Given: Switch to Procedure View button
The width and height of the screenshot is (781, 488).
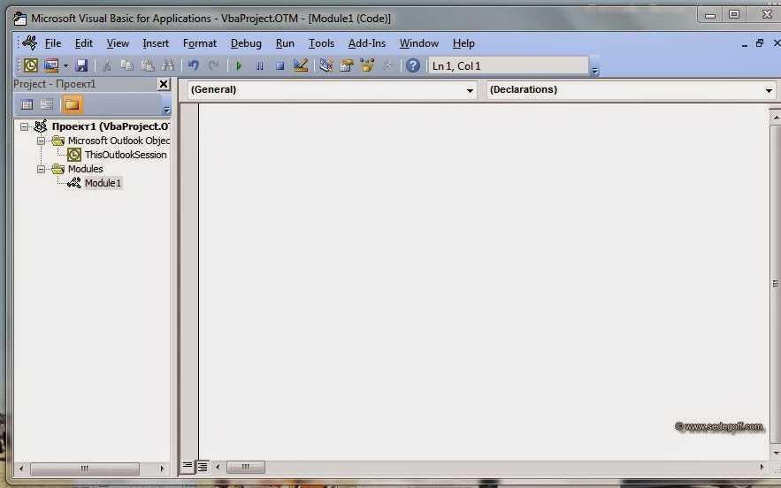Looking at the screenshot, I should coord(187,467).
